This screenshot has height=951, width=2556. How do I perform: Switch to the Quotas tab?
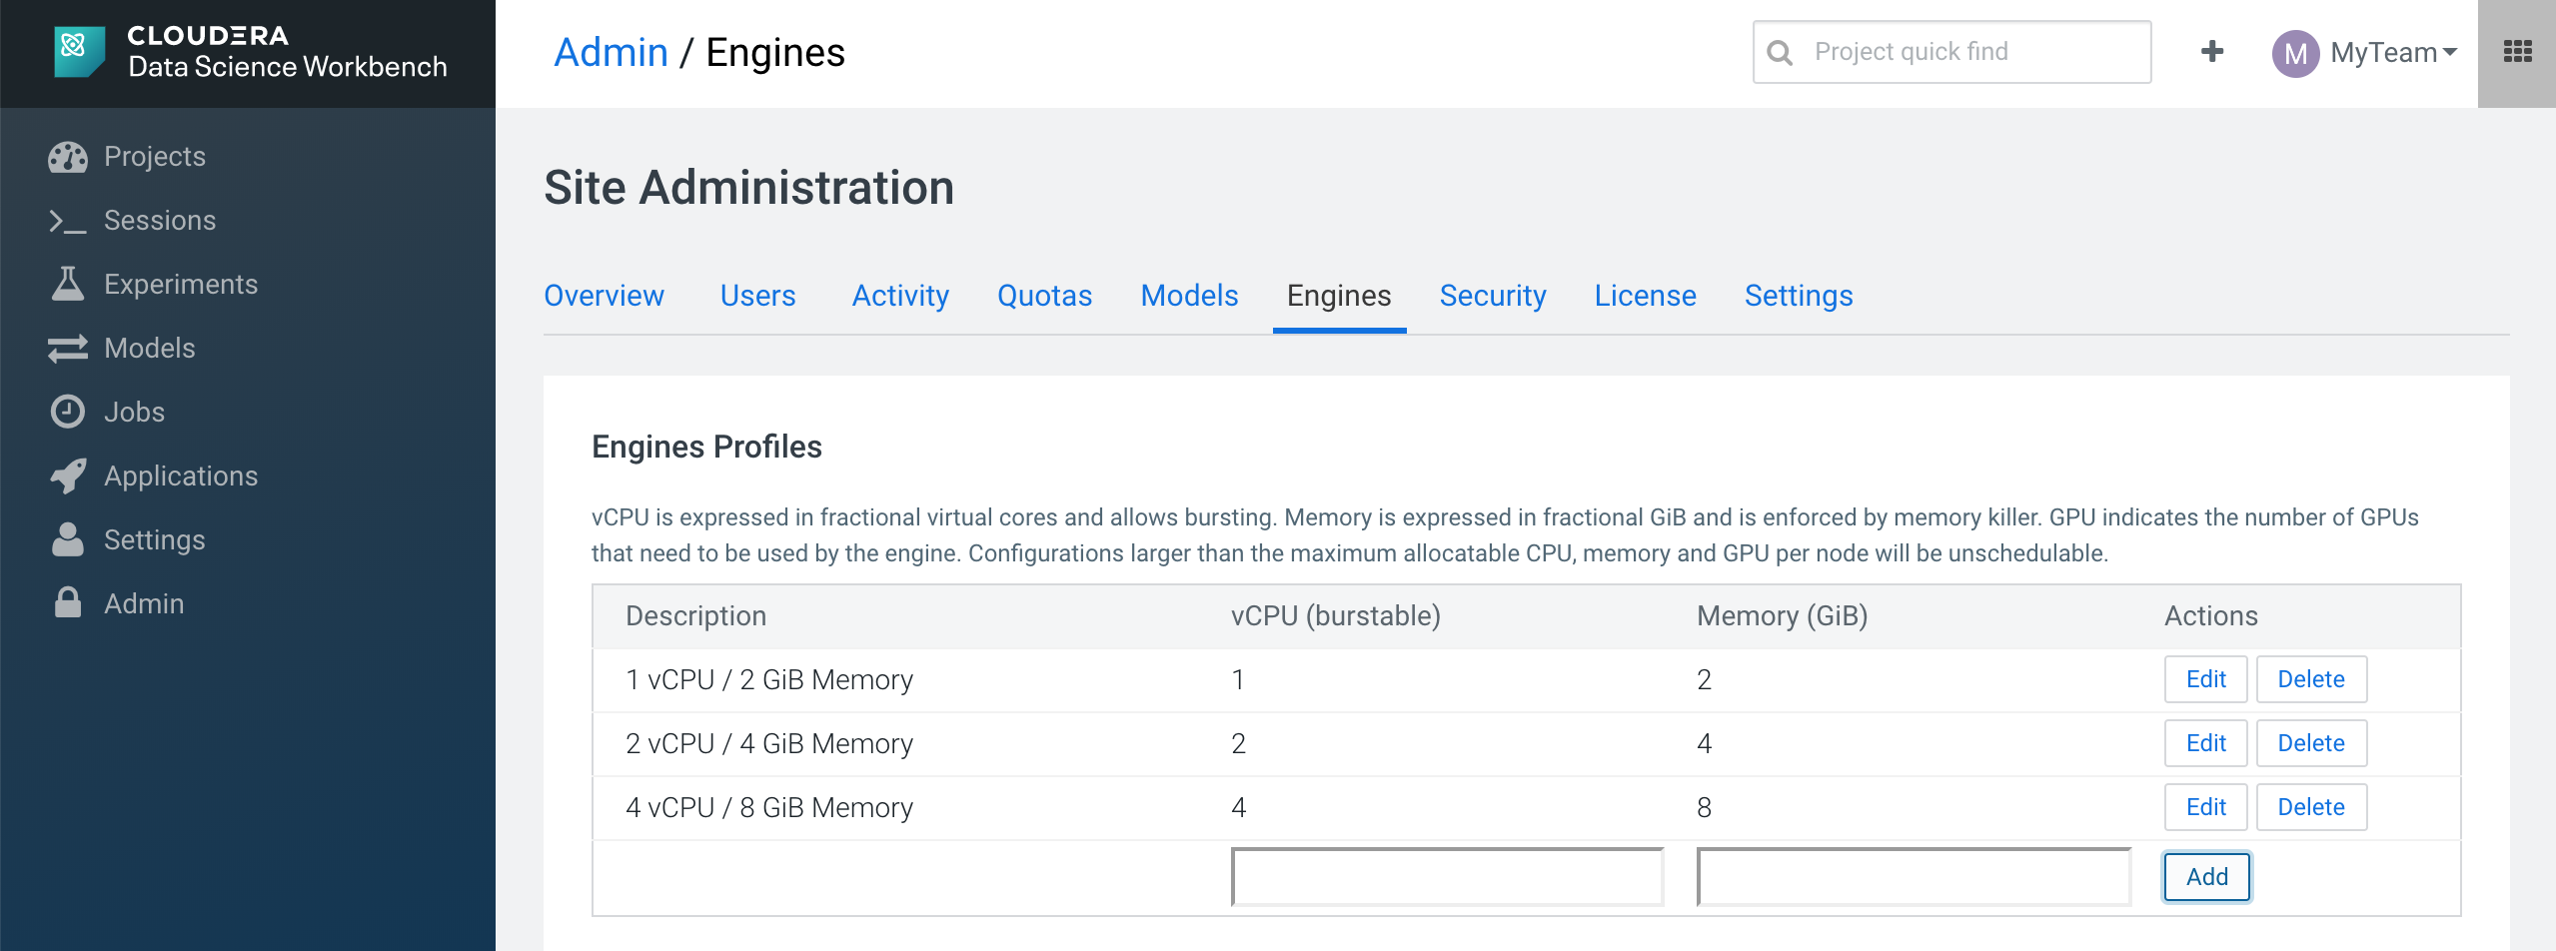point(1044,296)
